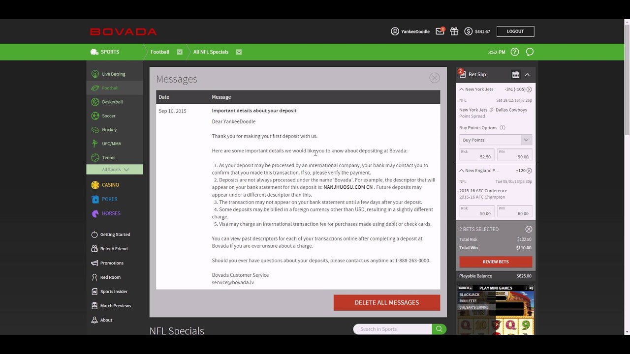Collapse the New York Jets bet
Viewport: 630px width, 354px height.
point(461,89)
